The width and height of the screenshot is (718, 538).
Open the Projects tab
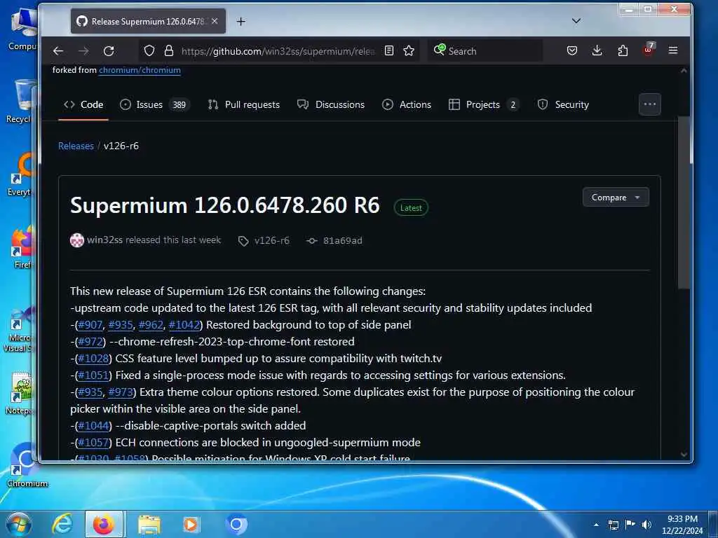click(x=484, y=105)
